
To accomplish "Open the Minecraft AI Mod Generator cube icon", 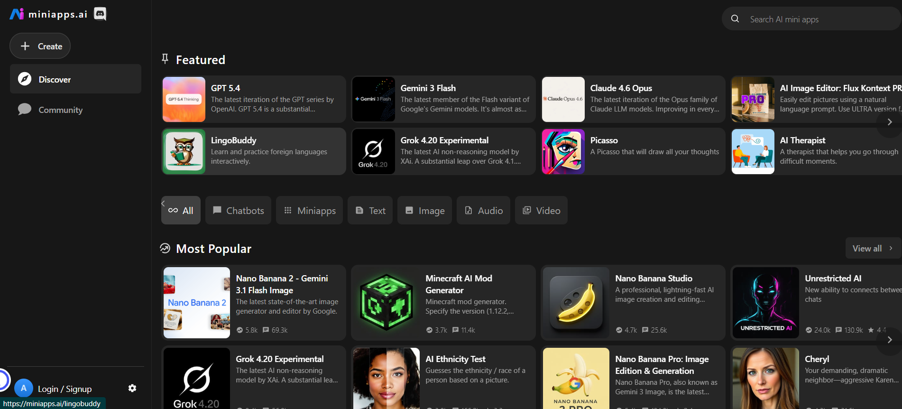I will (x=387, y=303).
